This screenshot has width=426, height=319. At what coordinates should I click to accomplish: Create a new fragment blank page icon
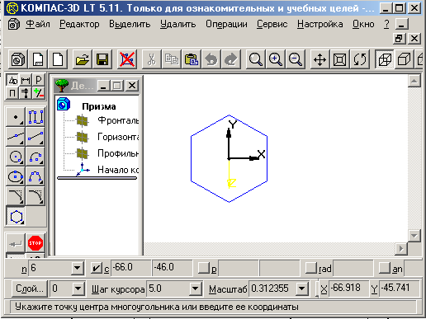click(x=58, y=59)
